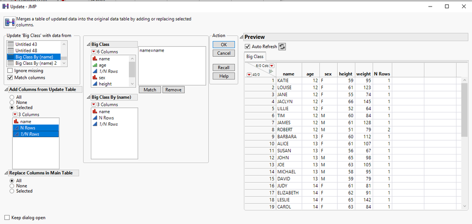Click the CAROL cell in preview
Image resolution: width=472 pixels, height=224 pixels.
point(289,207)
